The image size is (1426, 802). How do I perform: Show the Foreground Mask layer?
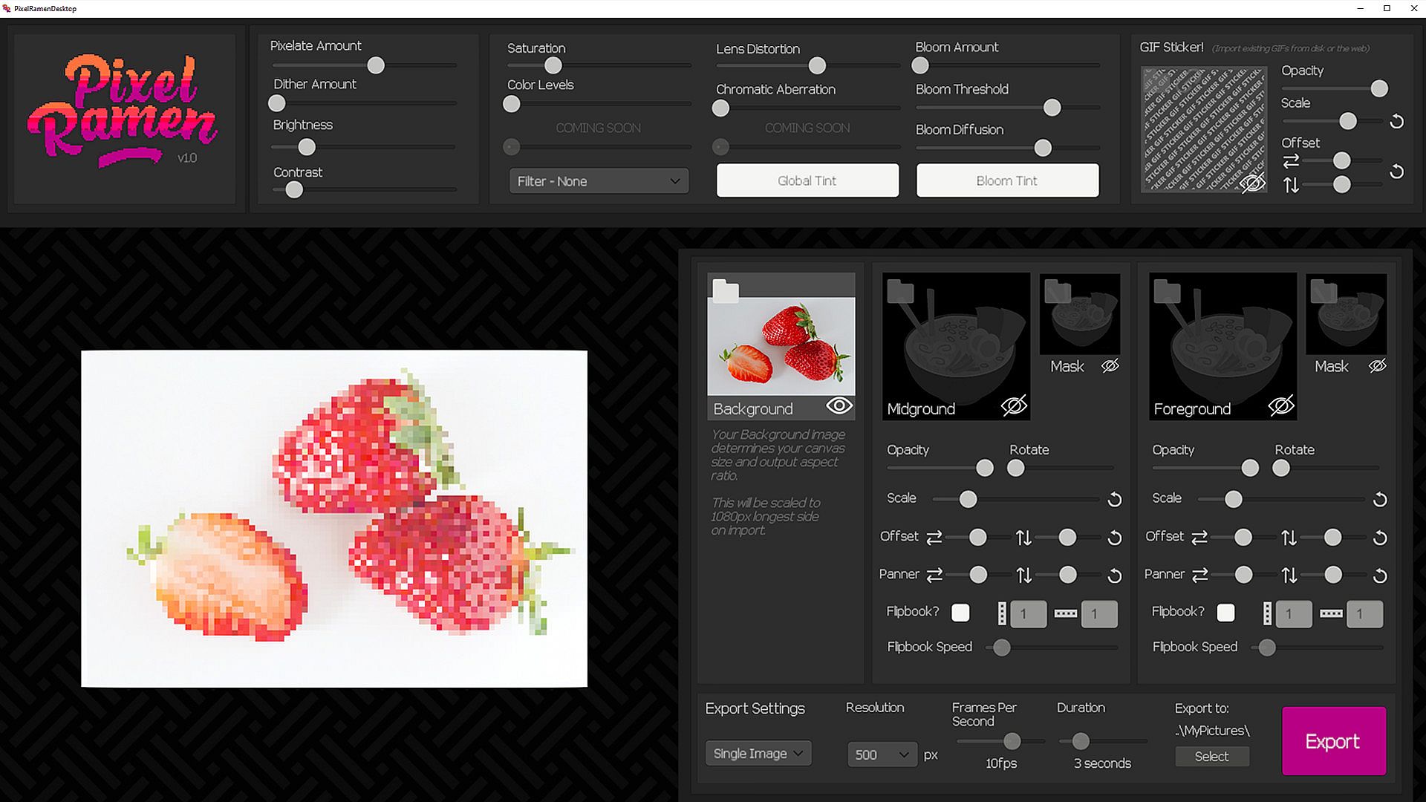(x=1377, y=366)
